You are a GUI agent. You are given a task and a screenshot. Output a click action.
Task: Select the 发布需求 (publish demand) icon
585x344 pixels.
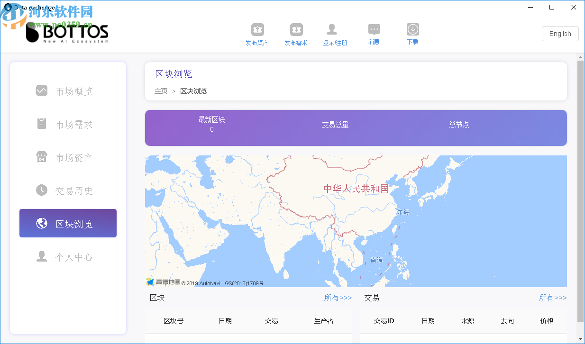296,29
